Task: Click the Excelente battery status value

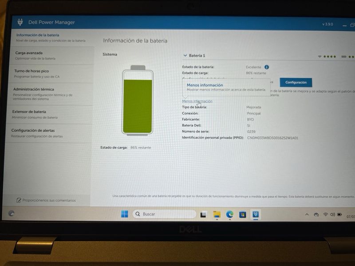Action: [x=253, y=67]
